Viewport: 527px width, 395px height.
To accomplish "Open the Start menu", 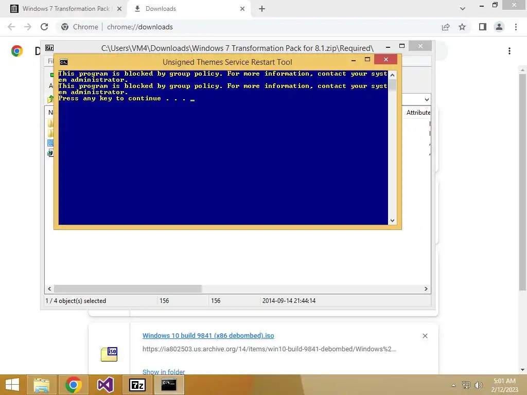I will tap(12, 385).
